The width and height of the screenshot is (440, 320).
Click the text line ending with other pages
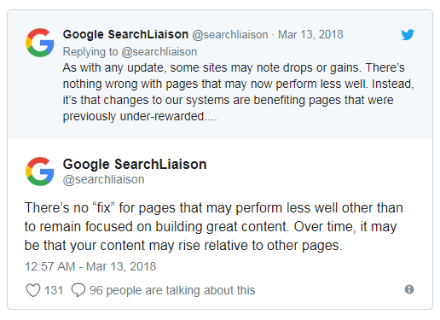click(x=183, y=245)
